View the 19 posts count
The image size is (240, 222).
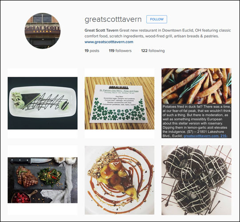pyautogui.click(x=92, y=51)
